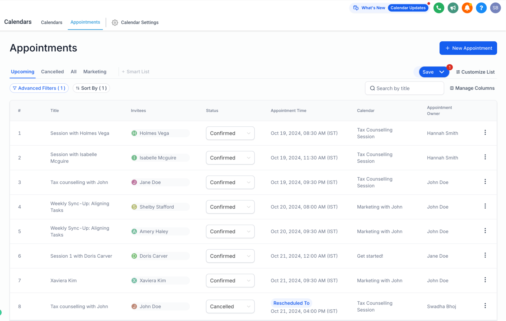Expand the Save button dropdown arrow
The height and width of the screenshot is (321, 506).
click(442, 72)
